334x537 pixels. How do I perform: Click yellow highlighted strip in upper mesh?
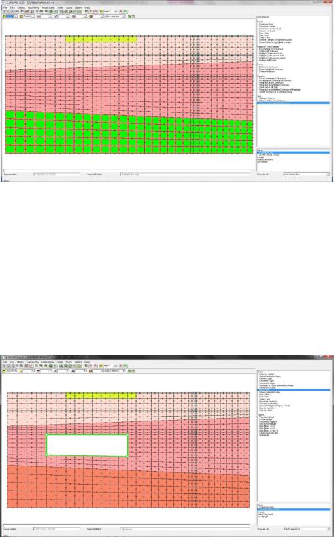(x=101, y=39)
